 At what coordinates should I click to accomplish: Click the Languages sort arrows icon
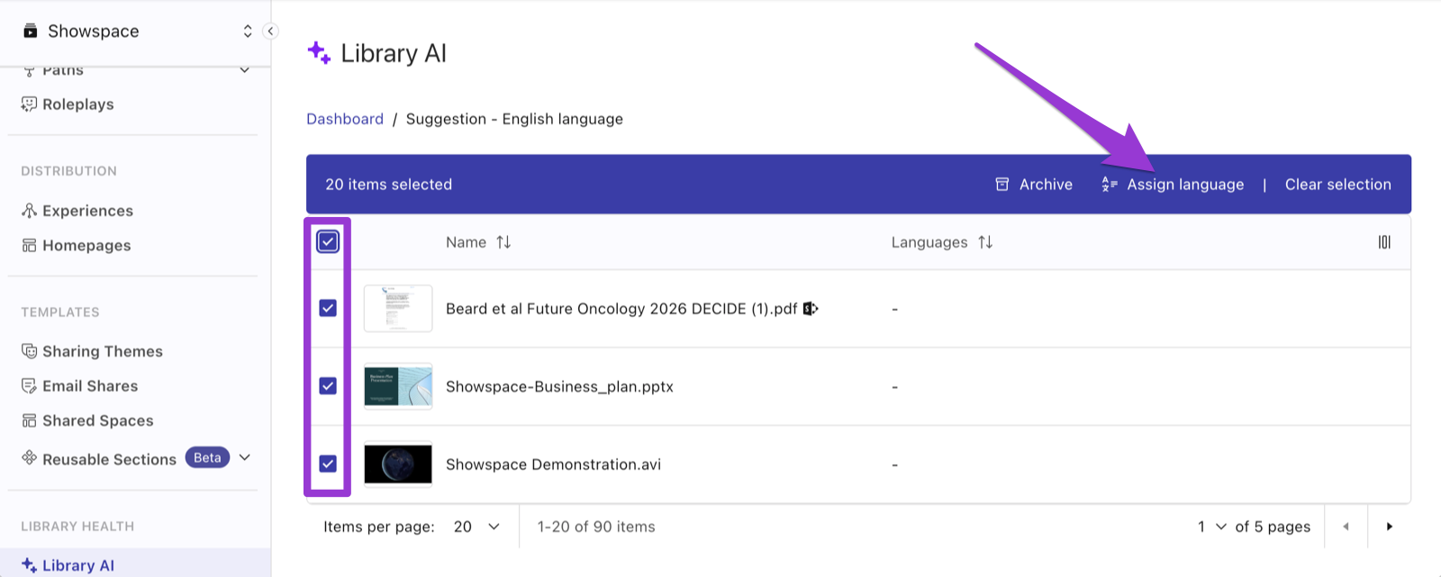[985, 242]
